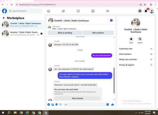Image resolution: width=158 pixels, height=115 pixels.
Task: Click chat scroll down arrow
Action: 114,100
